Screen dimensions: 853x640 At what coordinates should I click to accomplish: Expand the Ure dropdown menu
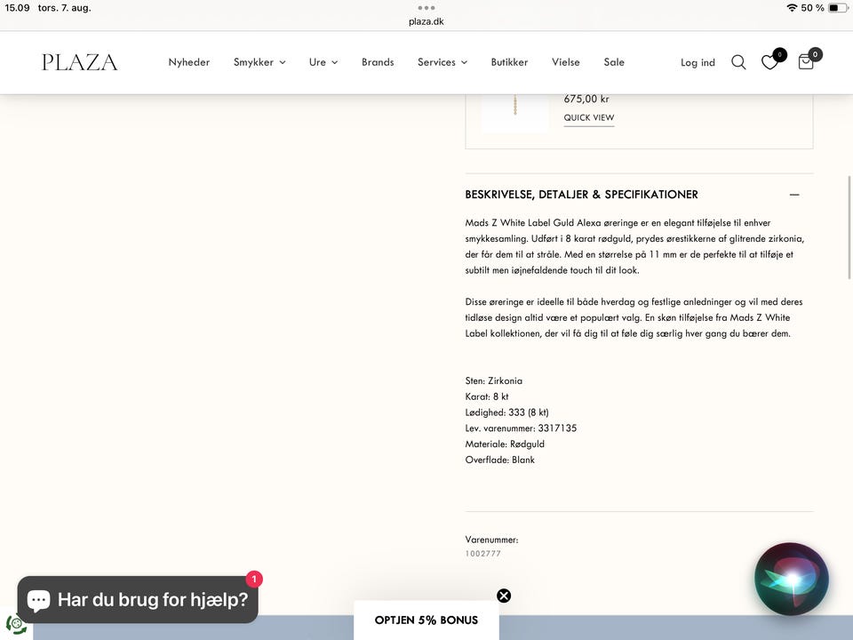(x=323, y=62)
